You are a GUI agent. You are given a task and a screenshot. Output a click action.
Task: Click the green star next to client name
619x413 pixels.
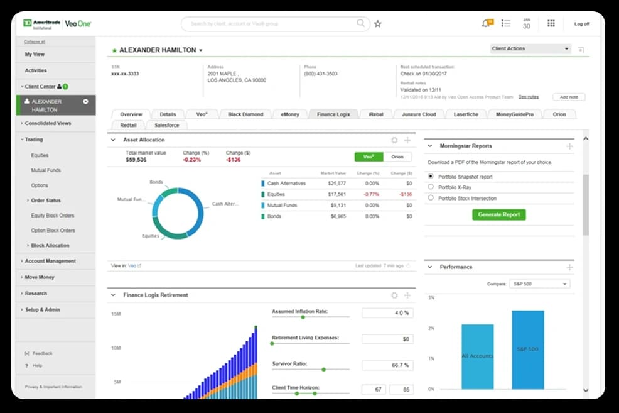click(114, 50)
